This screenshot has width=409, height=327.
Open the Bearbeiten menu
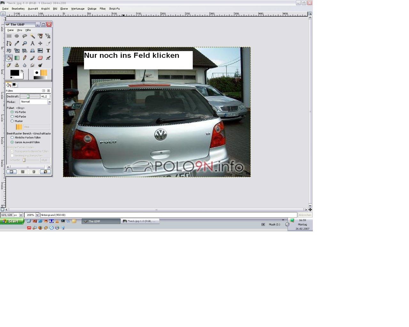coord(18,9)
